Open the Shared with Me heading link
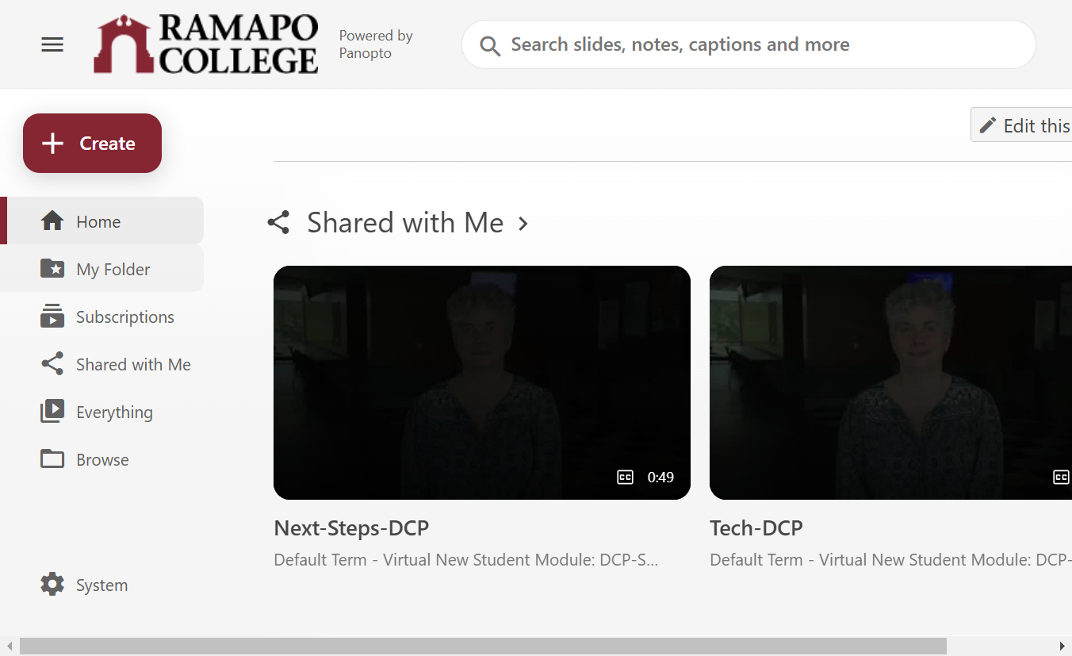Viewport: 1072px width, 656px height. click(x=405, y=223)
